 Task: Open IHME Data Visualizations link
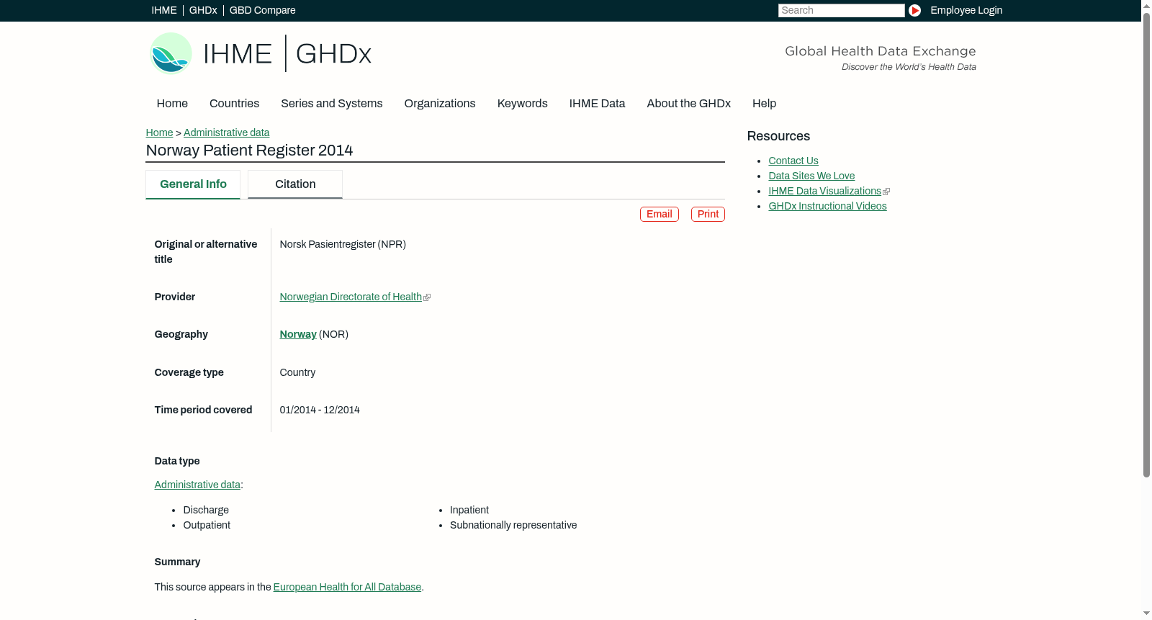tap(824, 191)
